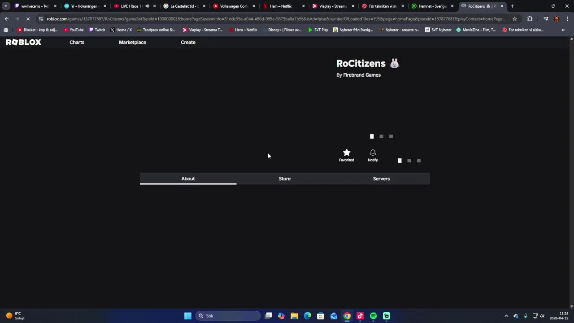This screenshot has height=323, width=574.
Task: Show hidden system tray icons
Action: [506, 316]
